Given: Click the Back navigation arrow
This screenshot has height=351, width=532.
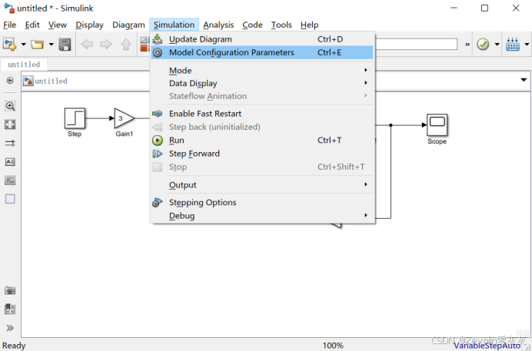Looking at the screenshot, I should (x=87, y=45).
